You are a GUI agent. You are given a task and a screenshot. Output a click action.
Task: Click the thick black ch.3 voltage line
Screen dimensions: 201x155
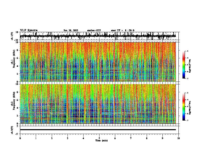[98, 130]
